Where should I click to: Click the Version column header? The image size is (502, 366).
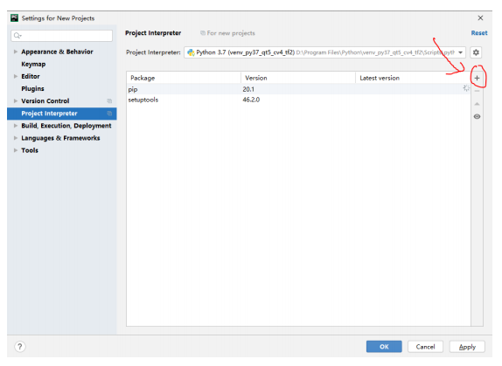click(x=298, y=78)
